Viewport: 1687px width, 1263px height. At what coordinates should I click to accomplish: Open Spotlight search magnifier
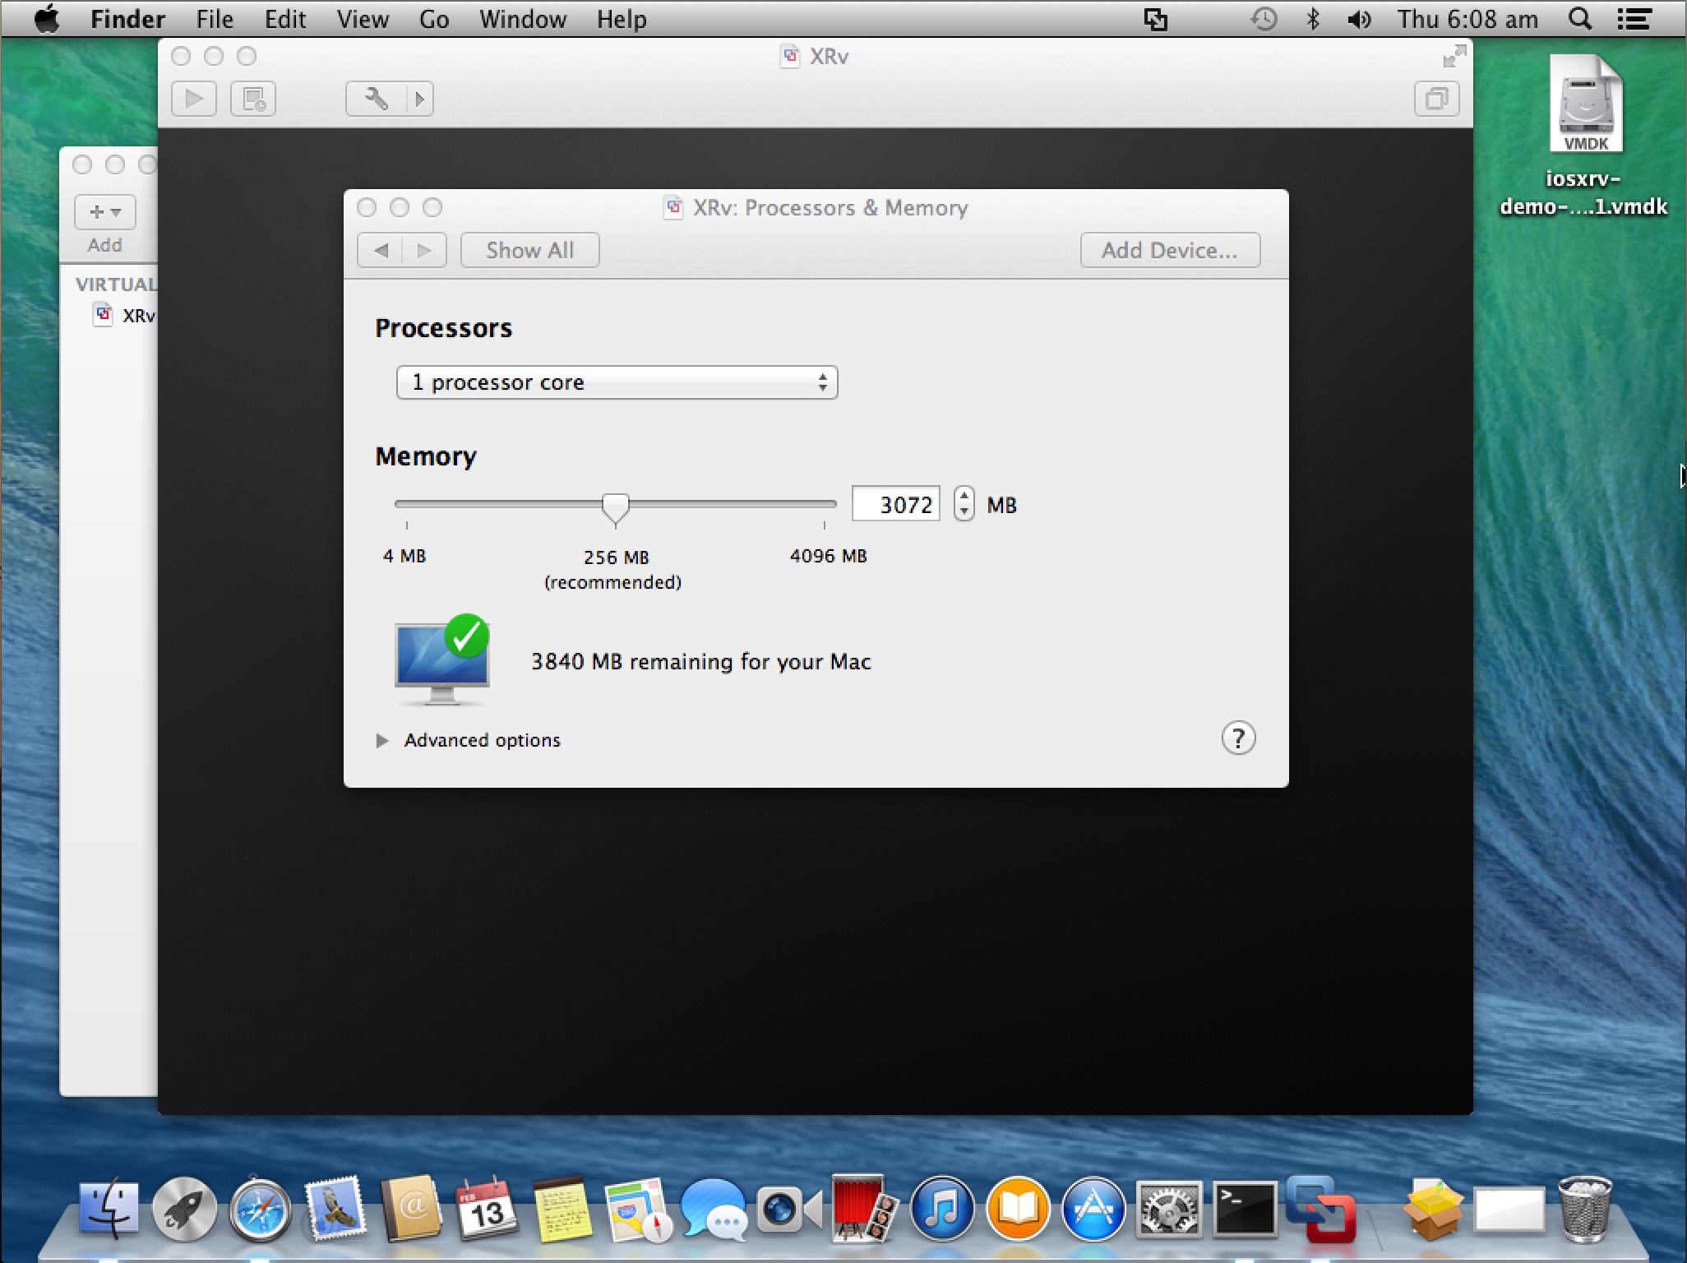point(1579,19)
